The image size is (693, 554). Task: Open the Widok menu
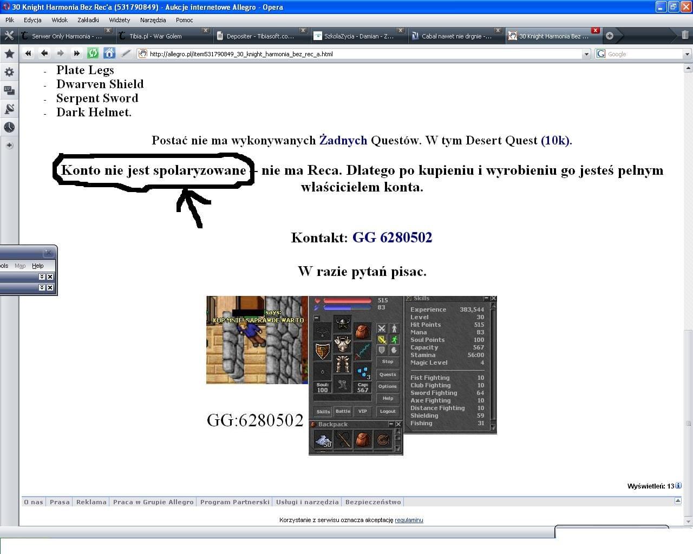60,20
